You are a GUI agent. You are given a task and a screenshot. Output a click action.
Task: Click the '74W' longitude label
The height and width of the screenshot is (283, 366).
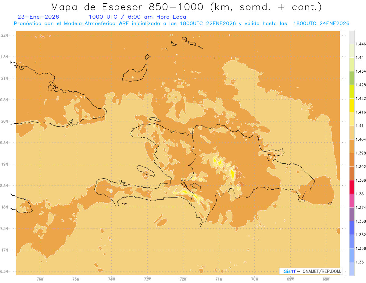click(112, 279)
